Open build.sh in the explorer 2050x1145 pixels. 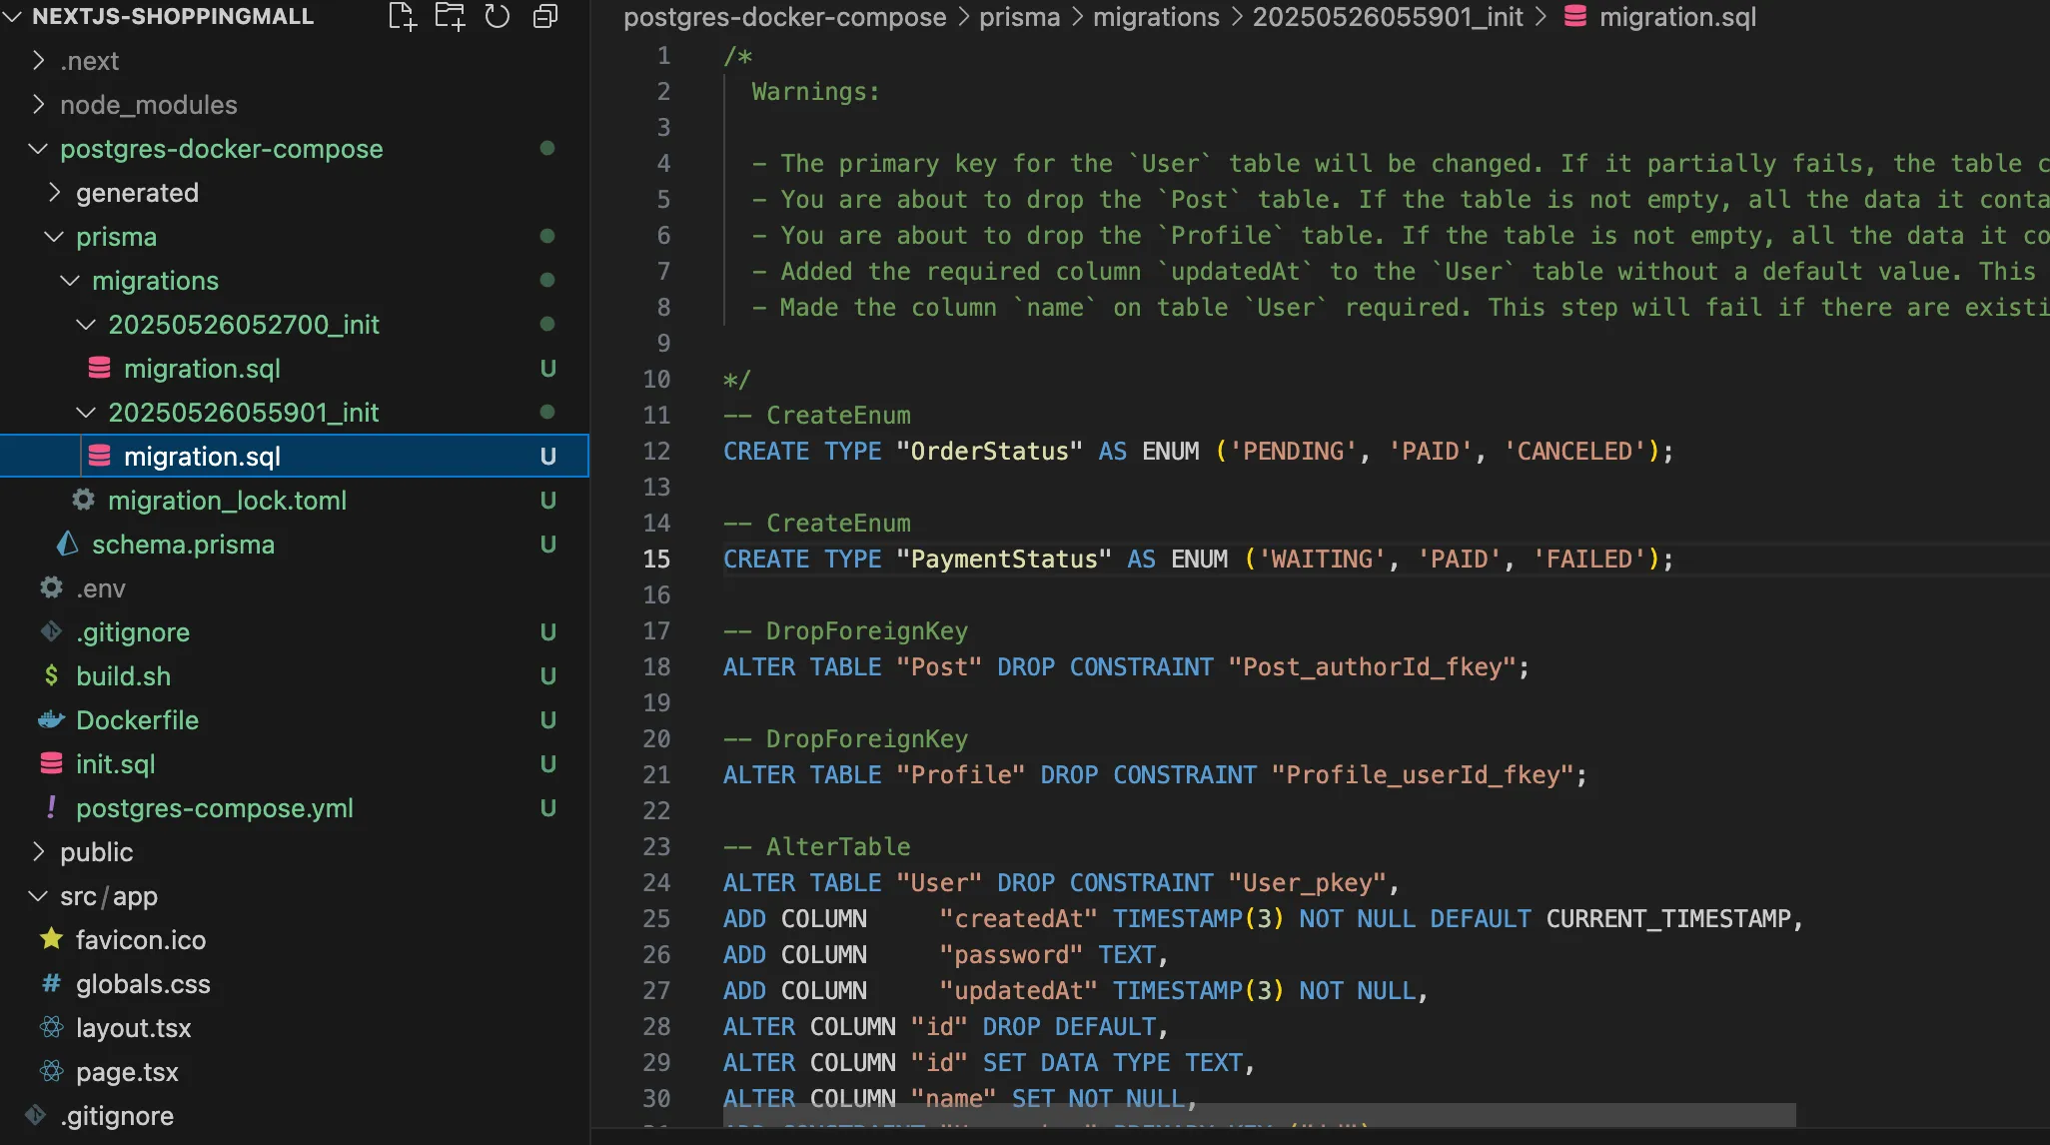[x=123, y=676]
